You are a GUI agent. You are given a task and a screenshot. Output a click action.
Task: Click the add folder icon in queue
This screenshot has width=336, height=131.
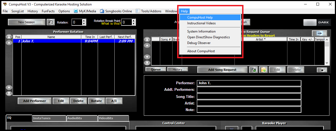click(x=263, y=70)
